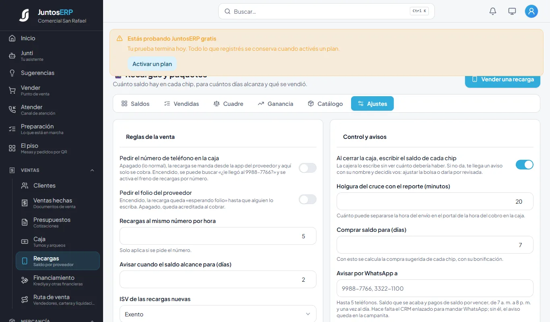This screenshot has width=550, height=322.
Task: Switch to the Saldos tab
Action: tap(135, 103)
